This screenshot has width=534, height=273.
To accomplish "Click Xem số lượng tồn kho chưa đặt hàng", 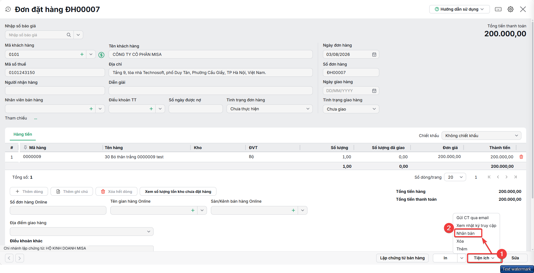I will pos(178,191).
